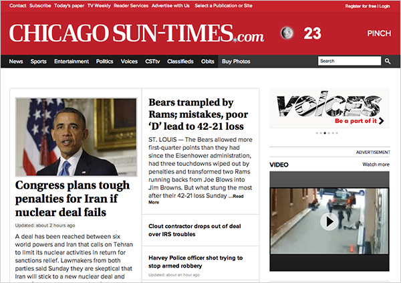Viewport: 401px width, 283px height.
Task: Click the 'Updated: about an hour ago' text
Action: [x=174, y=275]
